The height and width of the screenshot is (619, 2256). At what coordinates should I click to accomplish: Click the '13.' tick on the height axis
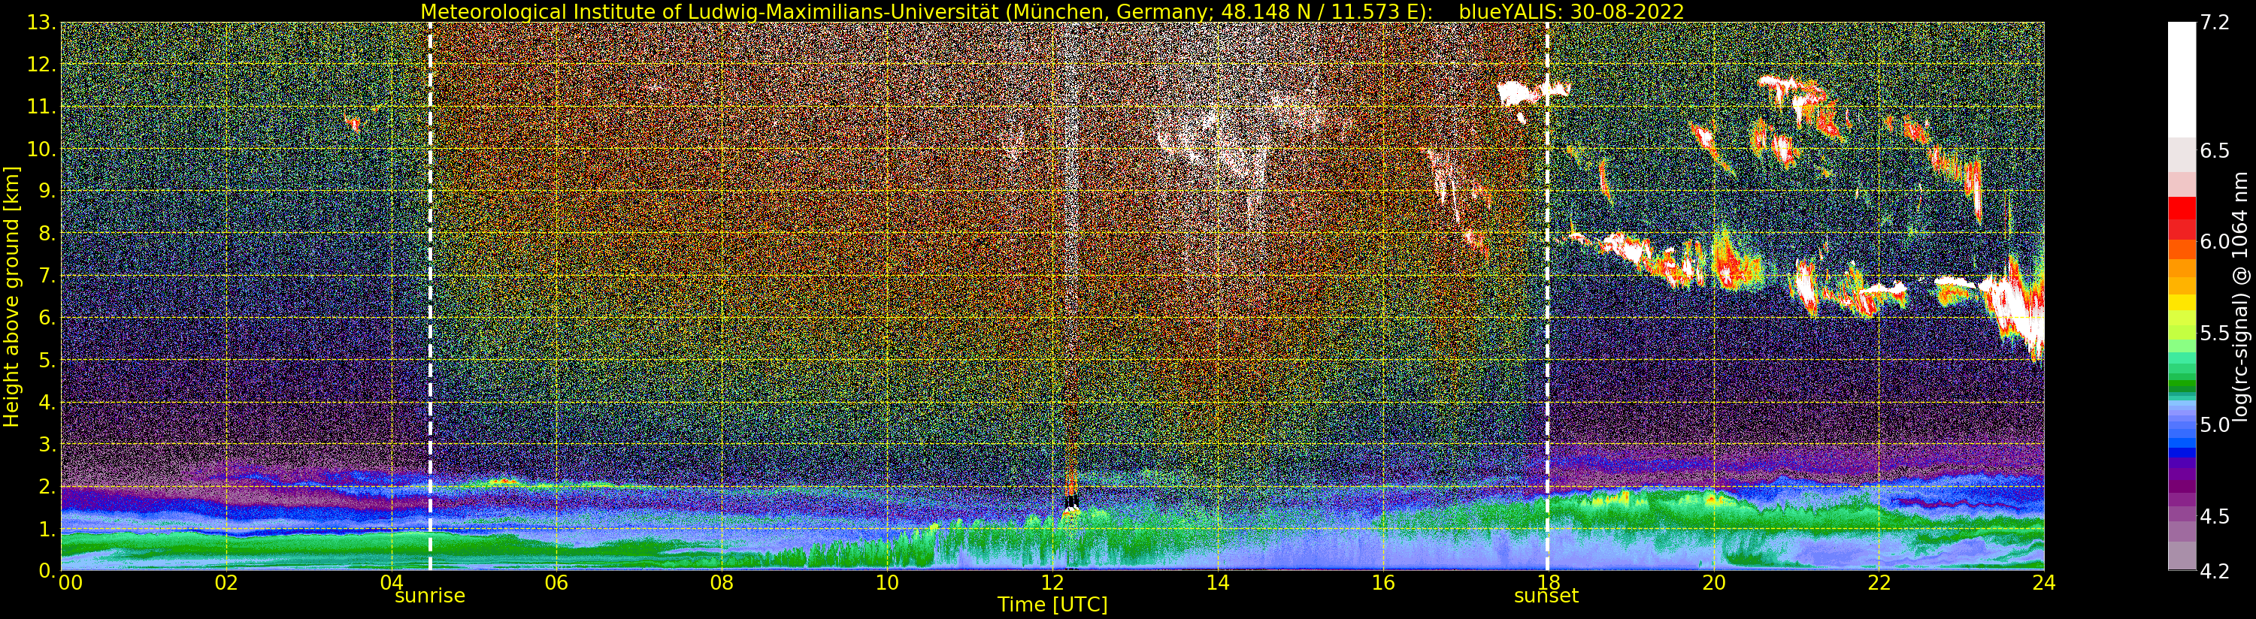(x=41, y=23)
